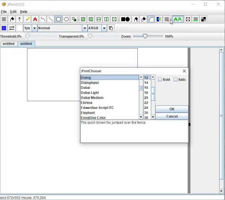Click Cancel in the font chooser
The image size is (225, 200).
(172, 116)
